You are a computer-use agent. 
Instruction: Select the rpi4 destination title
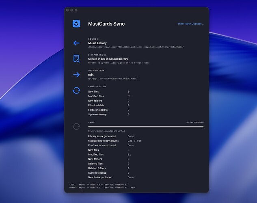91,75
